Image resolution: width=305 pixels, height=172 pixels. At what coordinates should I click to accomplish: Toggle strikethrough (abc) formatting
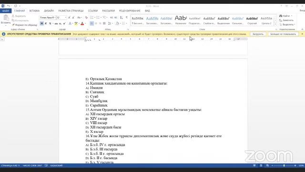56,23
